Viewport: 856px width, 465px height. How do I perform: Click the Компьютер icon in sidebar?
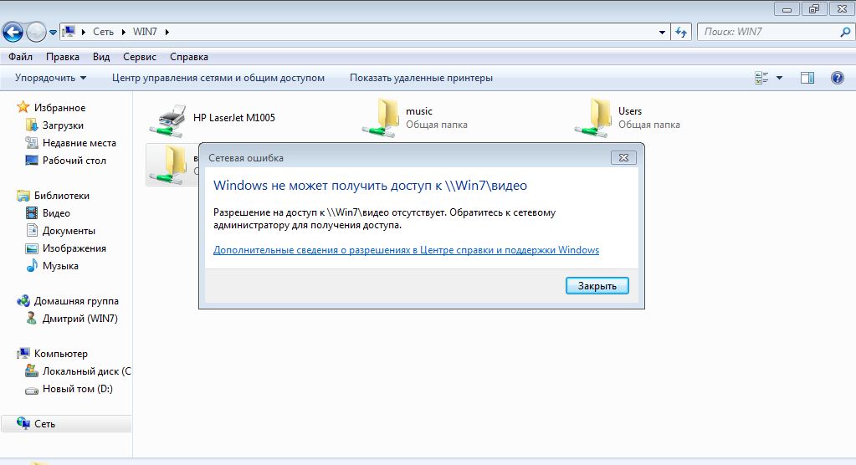[23, 353]
